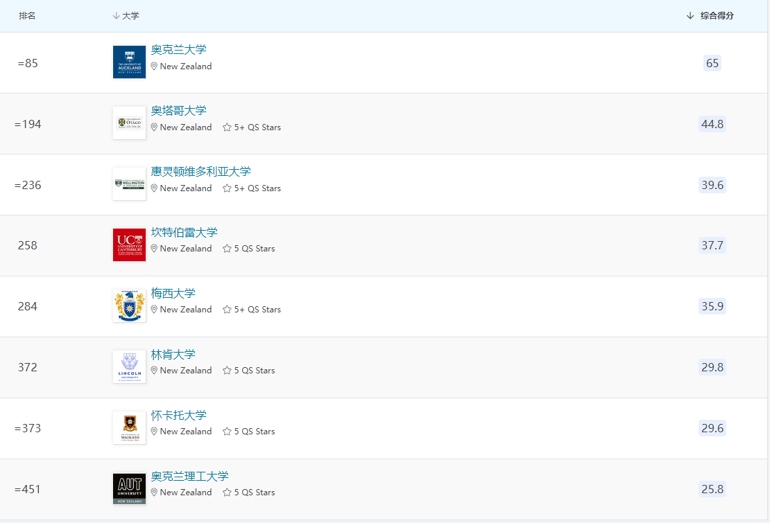Click the University of Auckland logo

[x=129, y=62]
